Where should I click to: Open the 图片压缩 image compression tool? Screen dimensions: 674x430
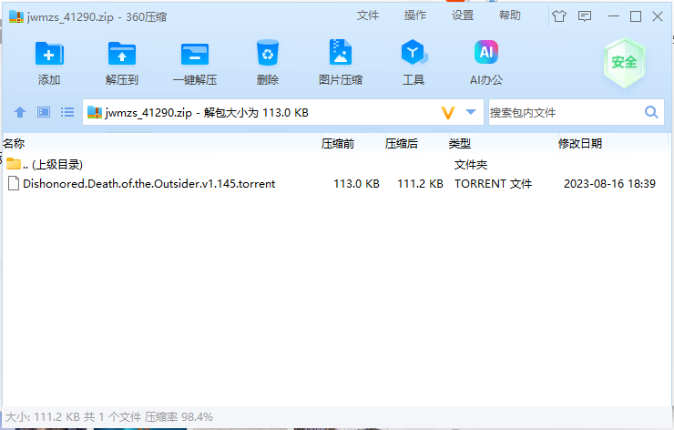[341, 52]
